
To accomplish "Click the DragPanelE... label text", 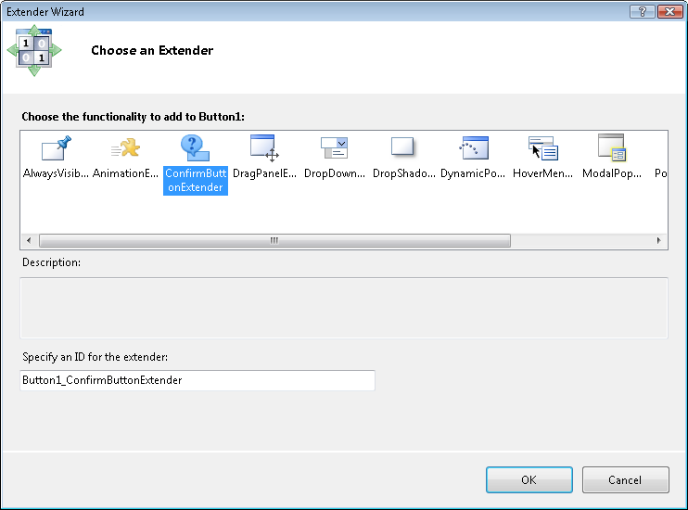I will [x=264, y=173].
